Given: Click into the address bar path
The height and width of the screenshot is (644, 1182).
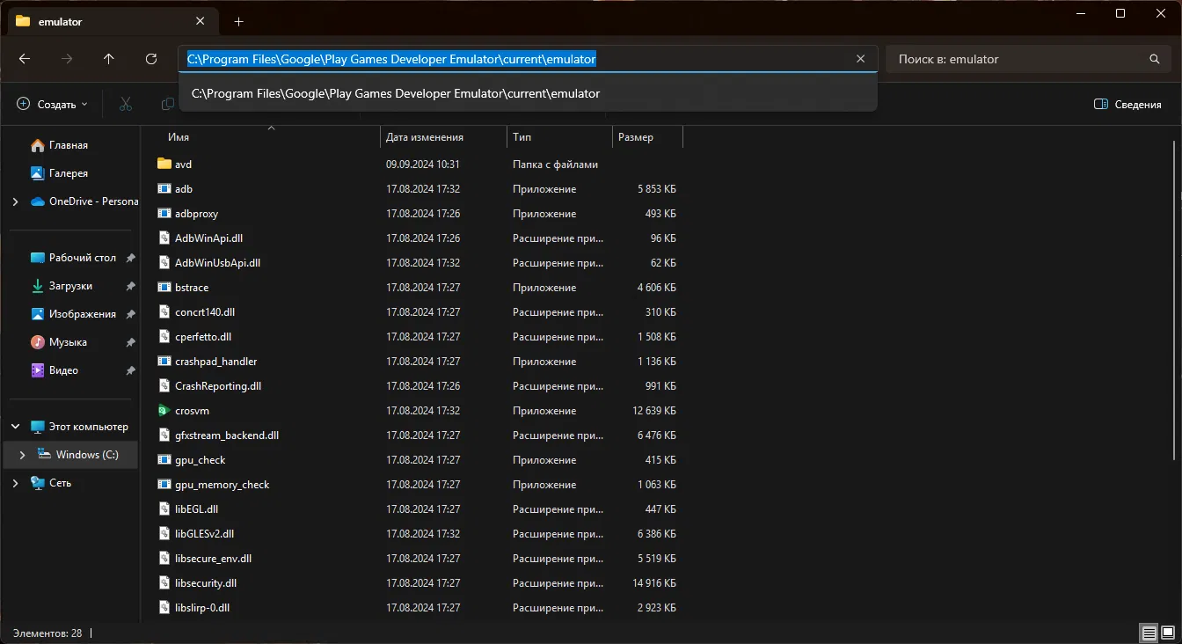Looking at the screenshot, I should (391, 59).
